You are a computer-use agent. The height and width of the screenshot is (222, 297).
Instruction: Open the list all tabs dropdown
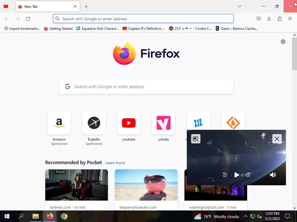point(239,6)
